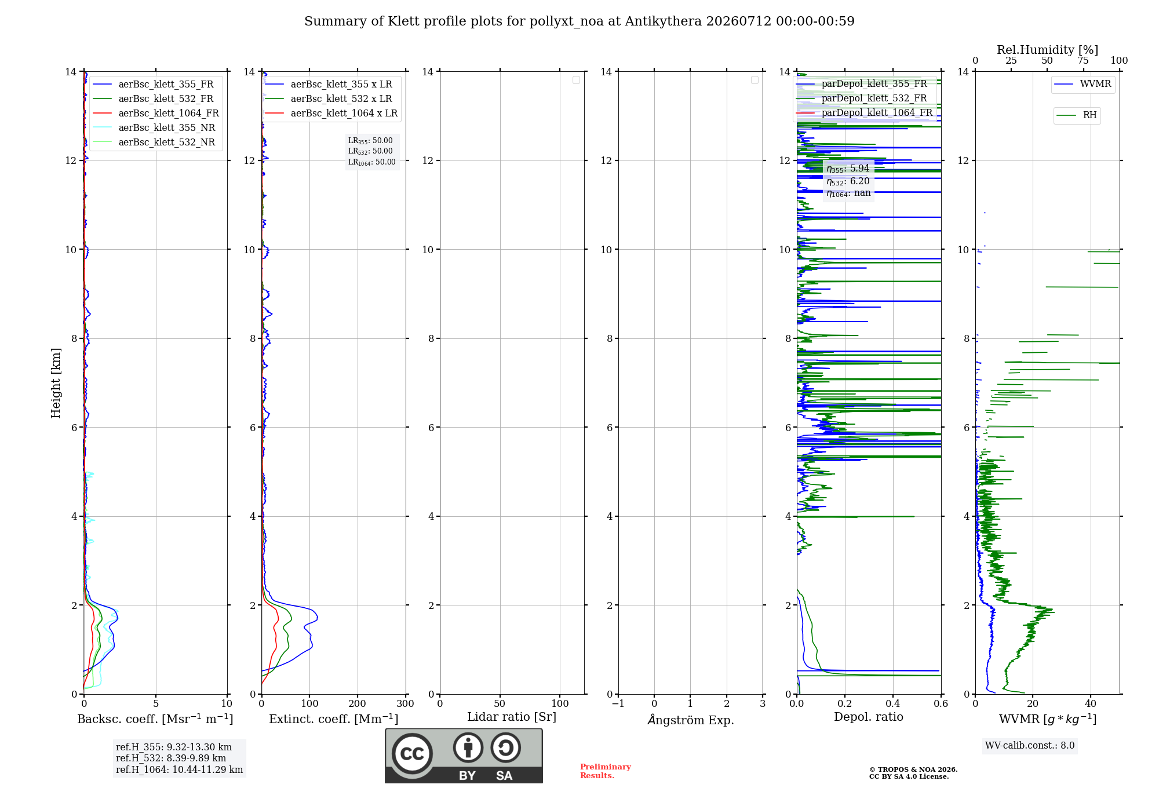
Task: Click the ref.H_355 reference height text box
Action: pos(179,758)
